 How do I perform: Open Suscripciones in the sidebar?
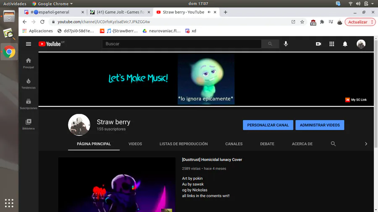(29, 104)
